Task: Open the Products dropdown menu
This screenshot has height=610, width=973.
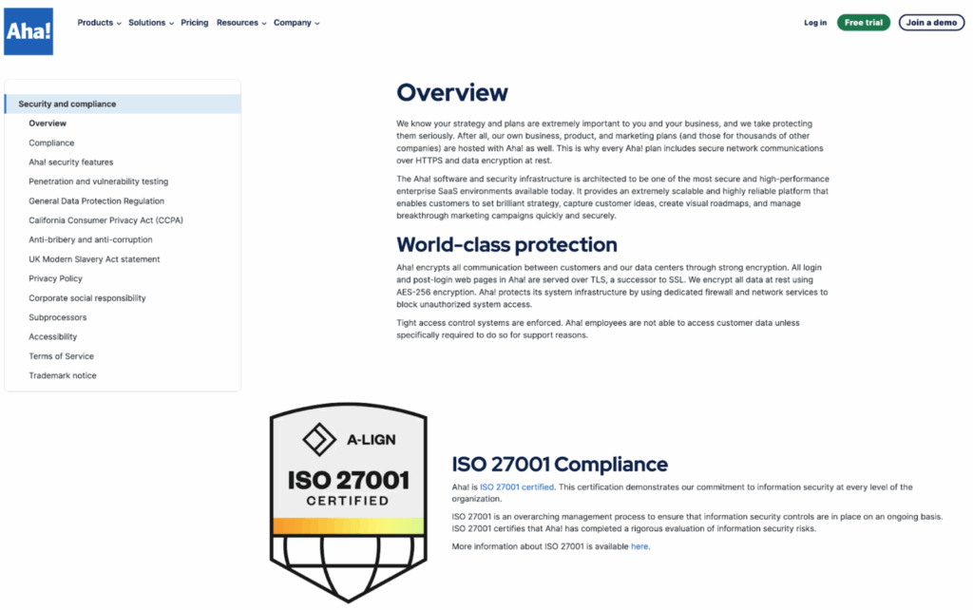Action: (98, 23)
